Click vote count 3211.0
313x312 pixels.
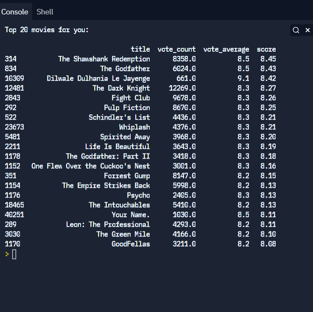(184, 244)
